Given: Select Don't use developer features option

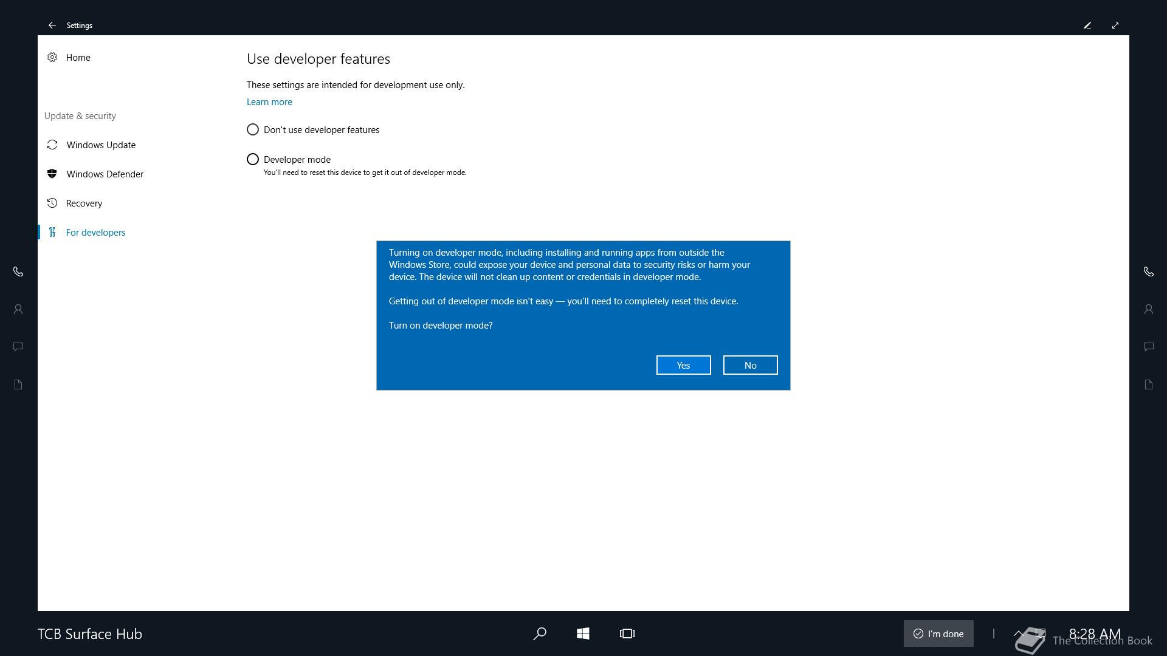Looking at the screenshot, I should click(x=253, y=129).
